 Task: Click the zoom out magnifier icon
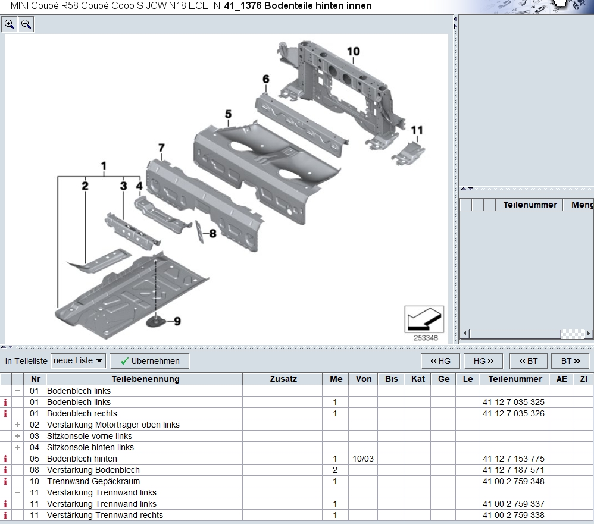[x=26, y=24]
